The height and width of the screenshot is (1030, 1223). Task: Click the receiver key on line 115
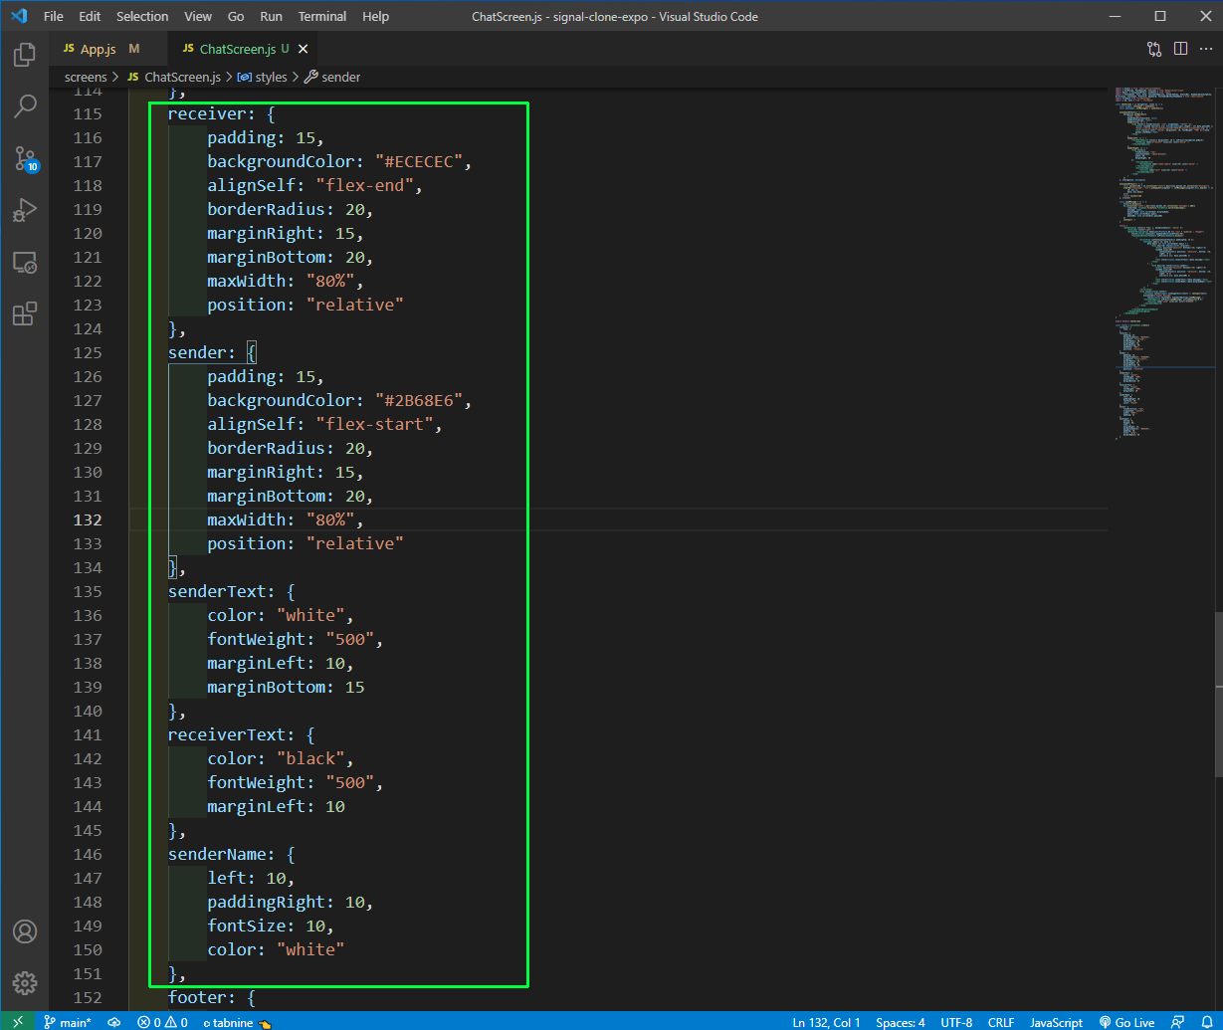tap(207, 113)
